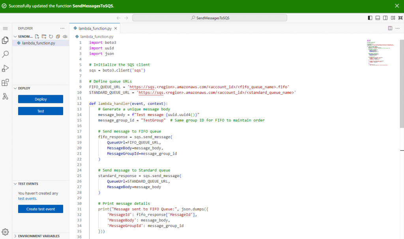Split the editor to the right
The width and height of the screenshot is (404, 239).
tap(390, 28)
